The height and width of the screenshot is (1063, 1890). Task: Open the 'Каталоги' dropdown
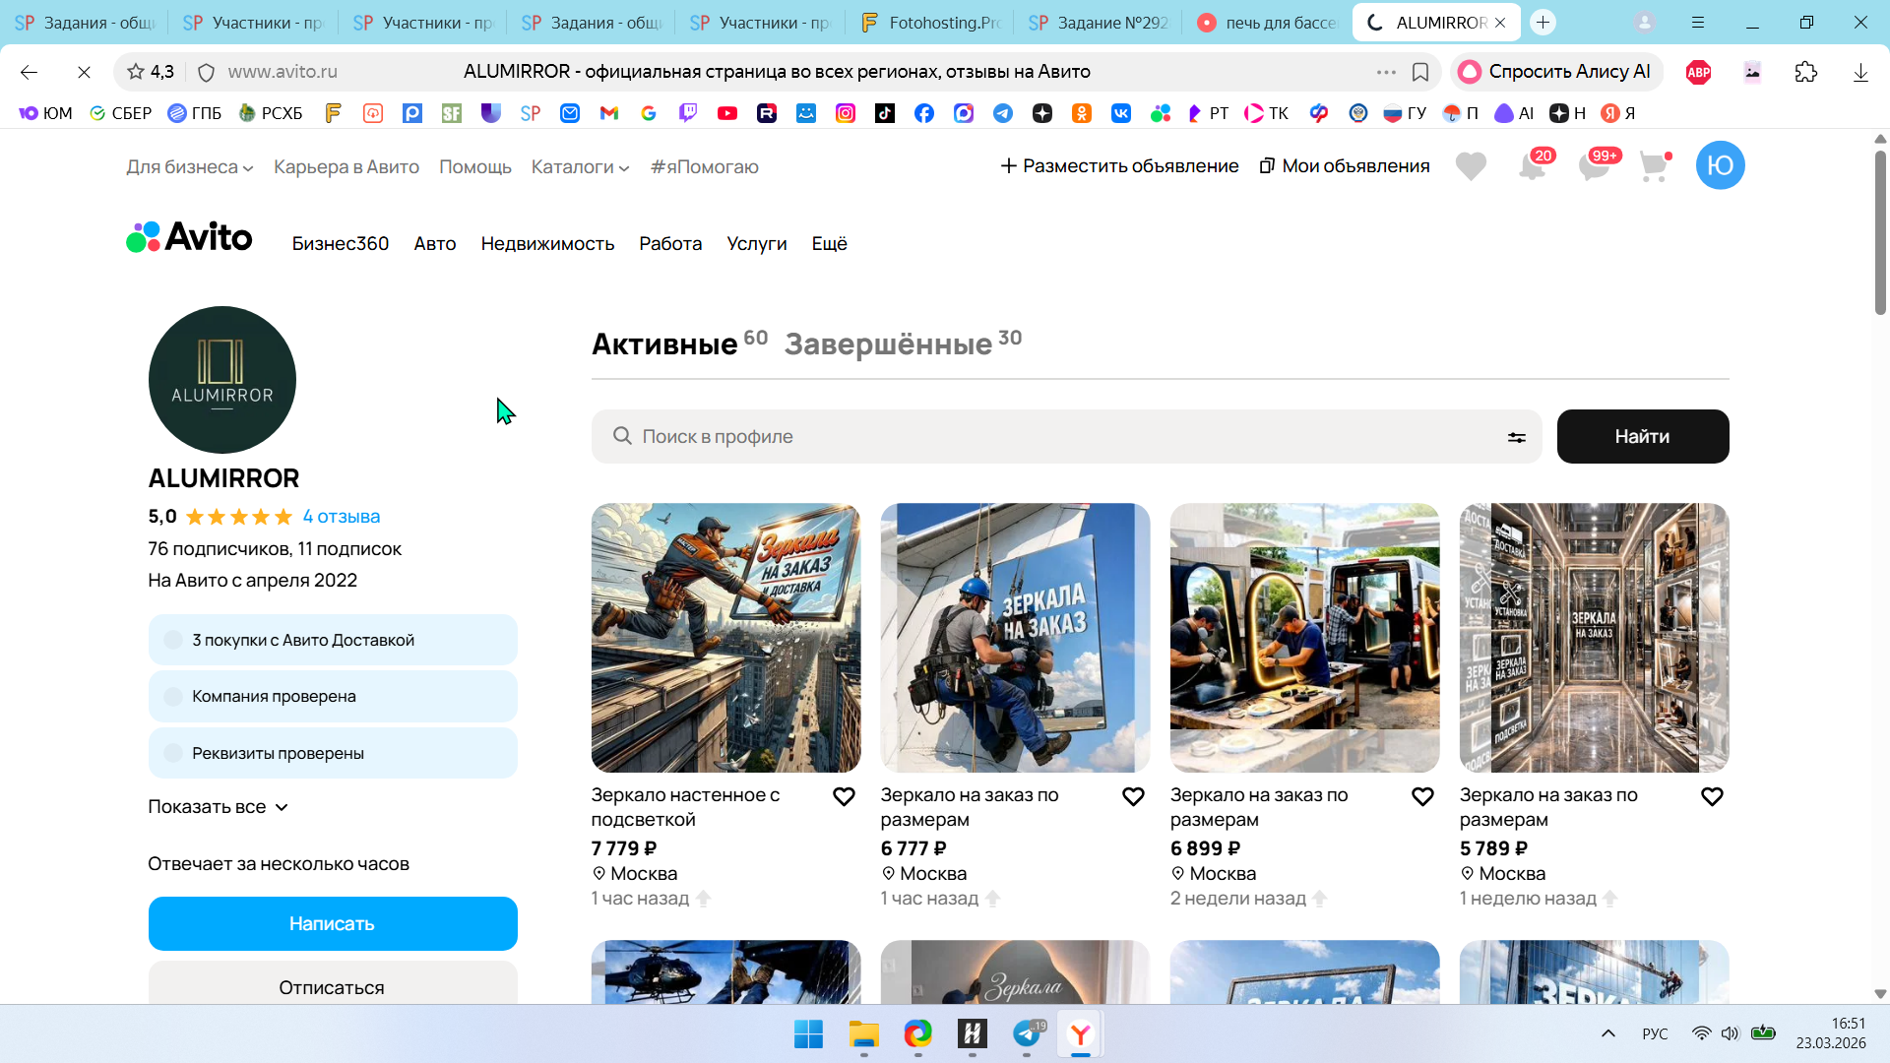pos(580,167)
